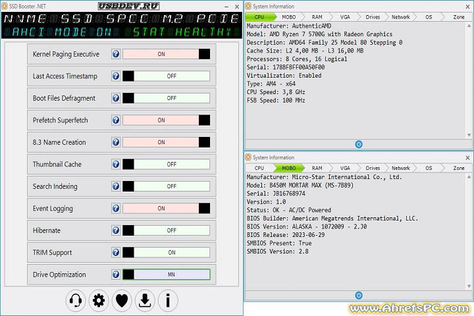
Task: Select VGA tab in upper System Information
Action: point(345,17)
